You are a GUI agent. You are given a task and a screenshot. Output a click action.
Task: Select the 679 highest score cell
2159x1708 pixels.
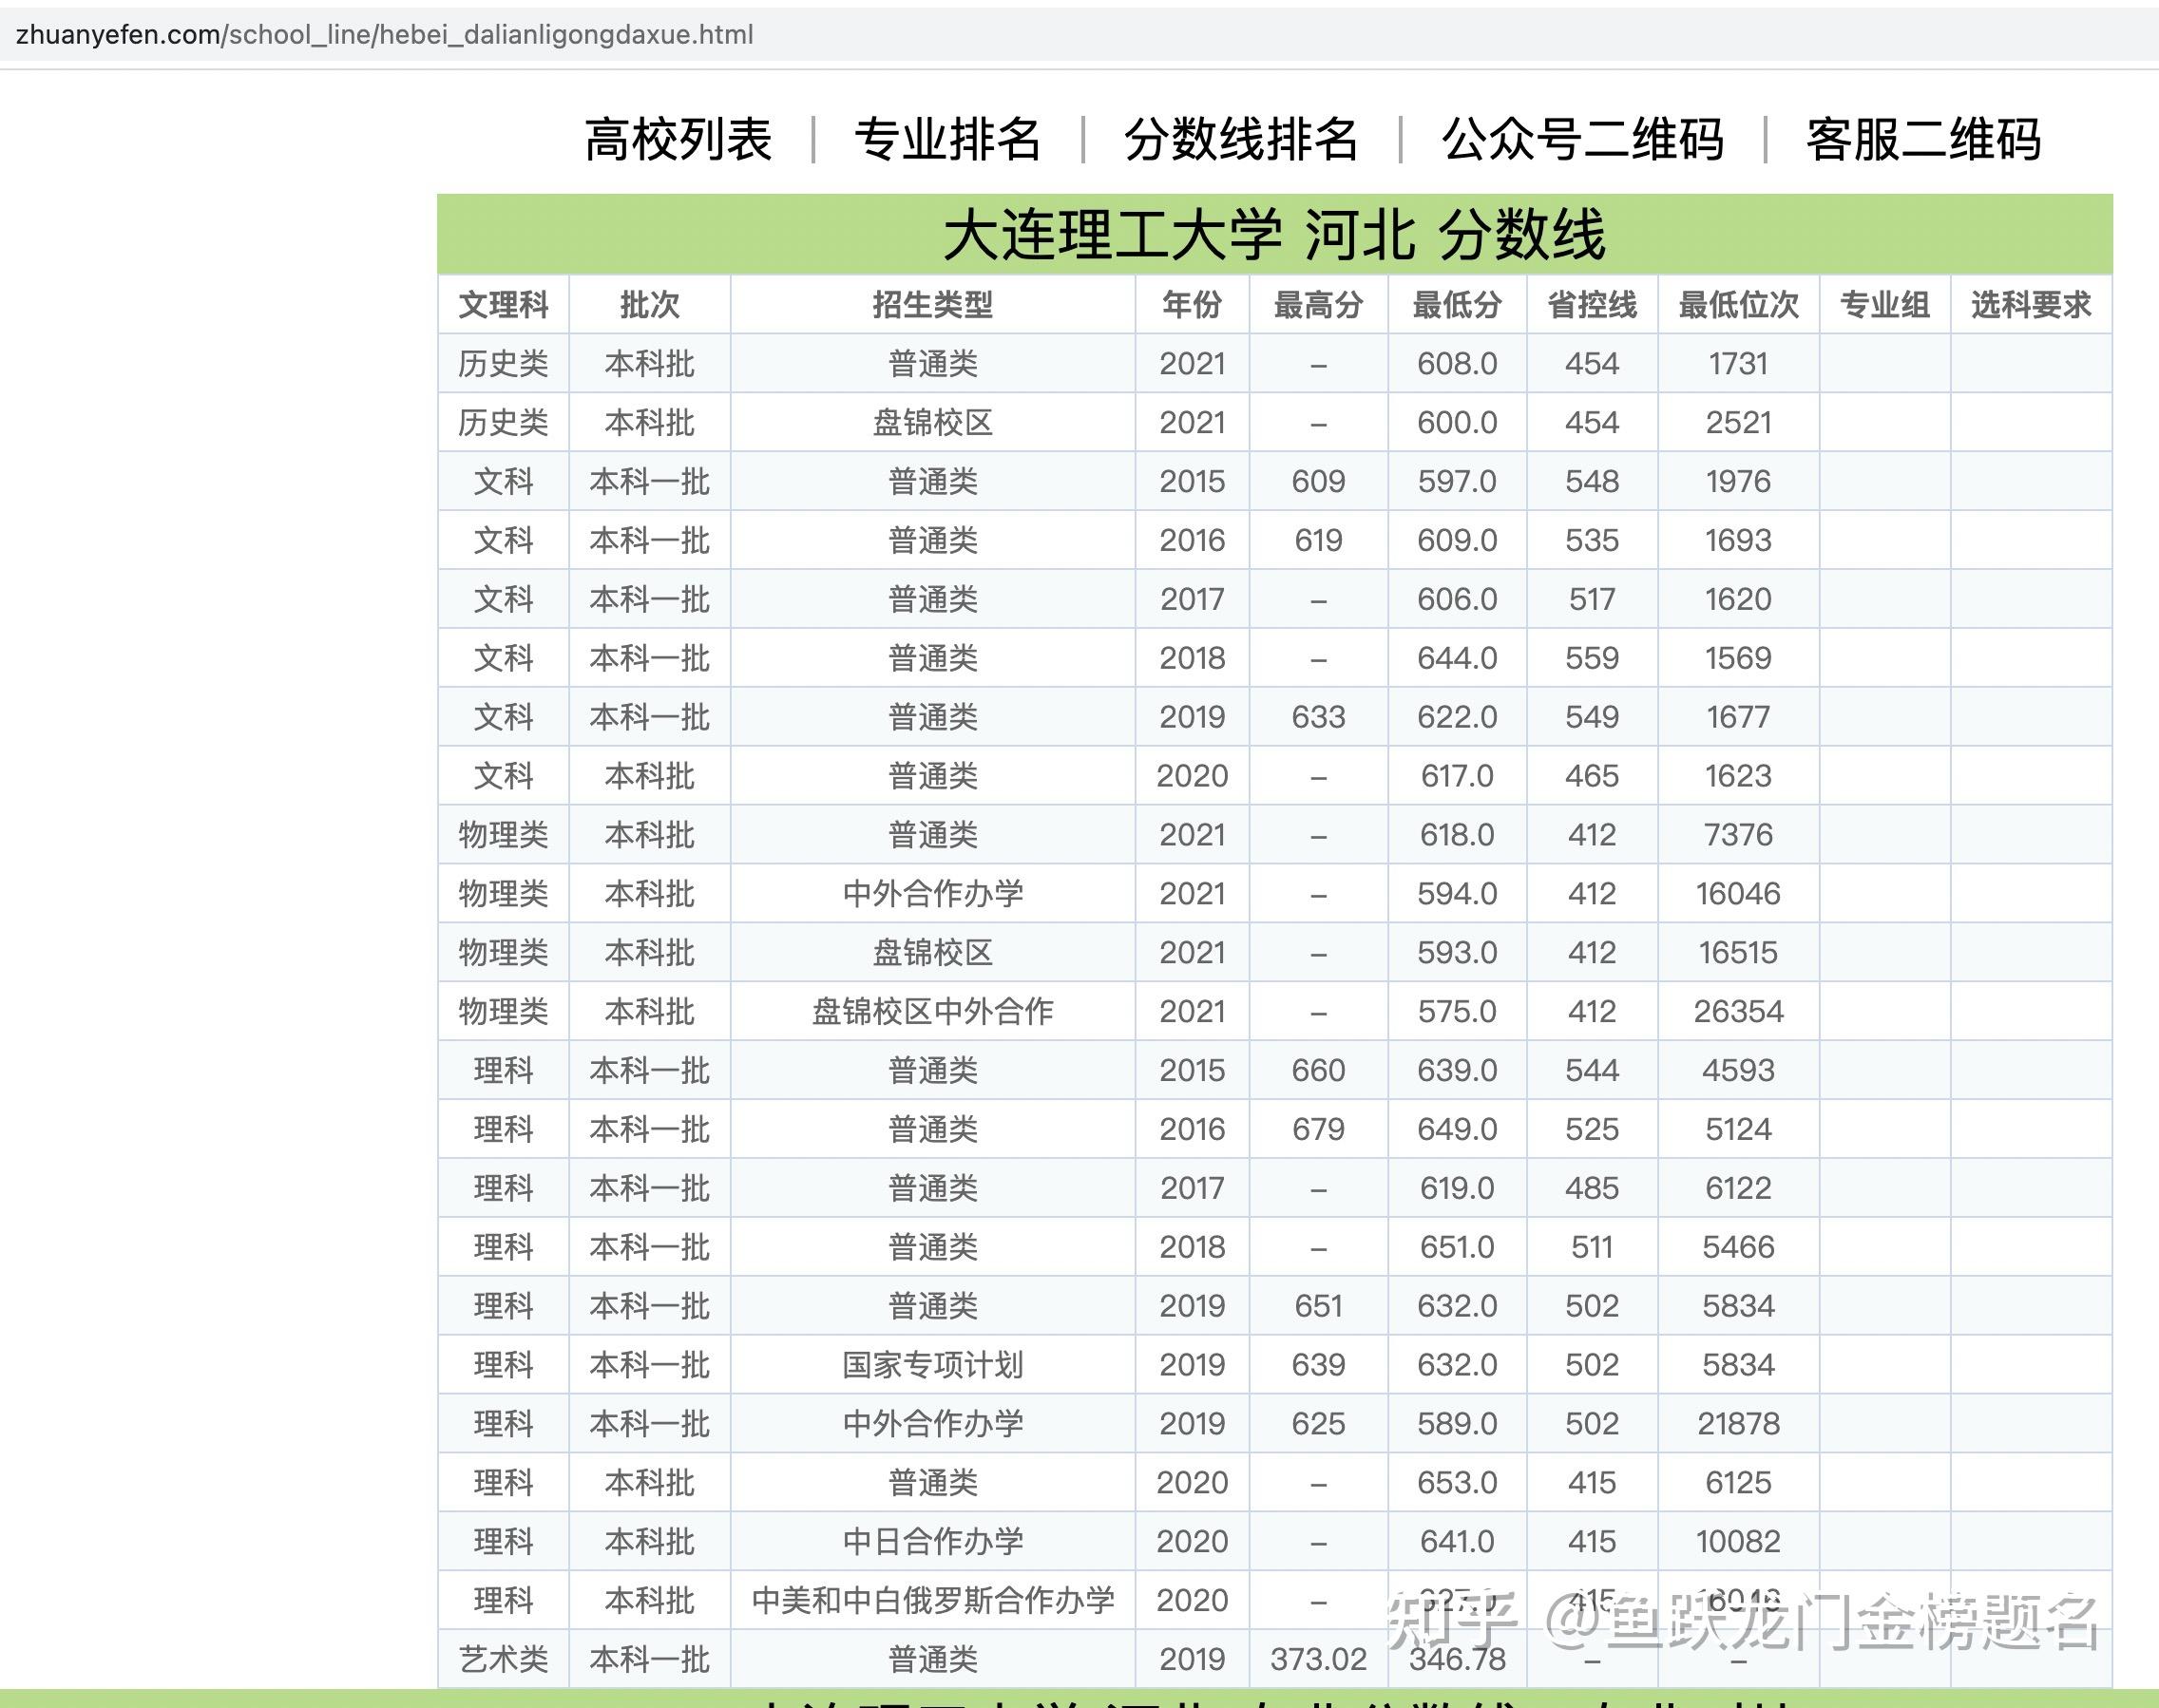click(x=1318, y=1130)
